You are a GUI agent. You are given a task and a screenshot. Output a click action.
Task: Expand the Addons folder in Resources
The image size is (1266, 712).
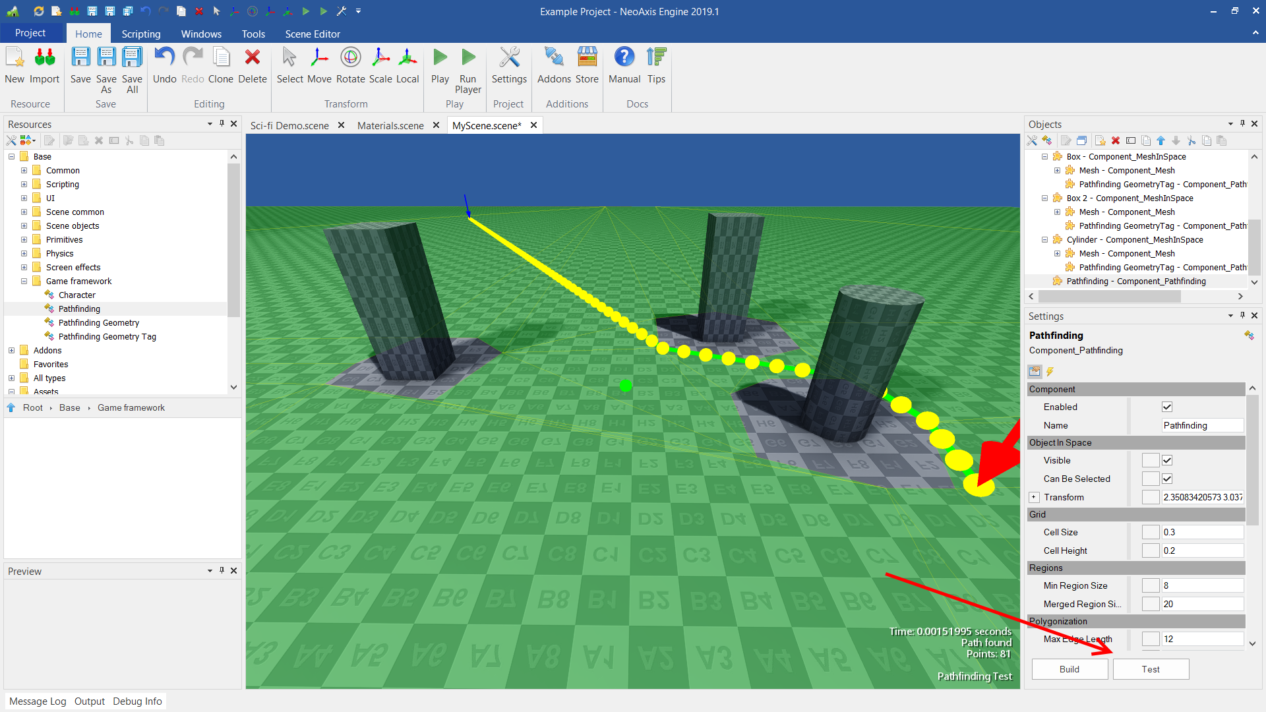coord(11,351)
